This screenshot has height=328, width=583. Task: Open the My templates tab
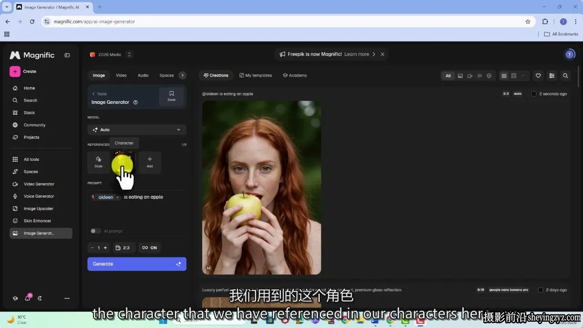click(256, 76)
